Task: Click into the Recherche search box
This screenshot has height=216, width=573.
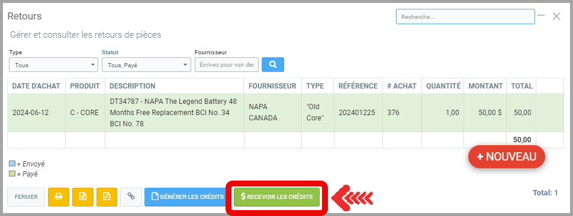Action: (465, 17)
